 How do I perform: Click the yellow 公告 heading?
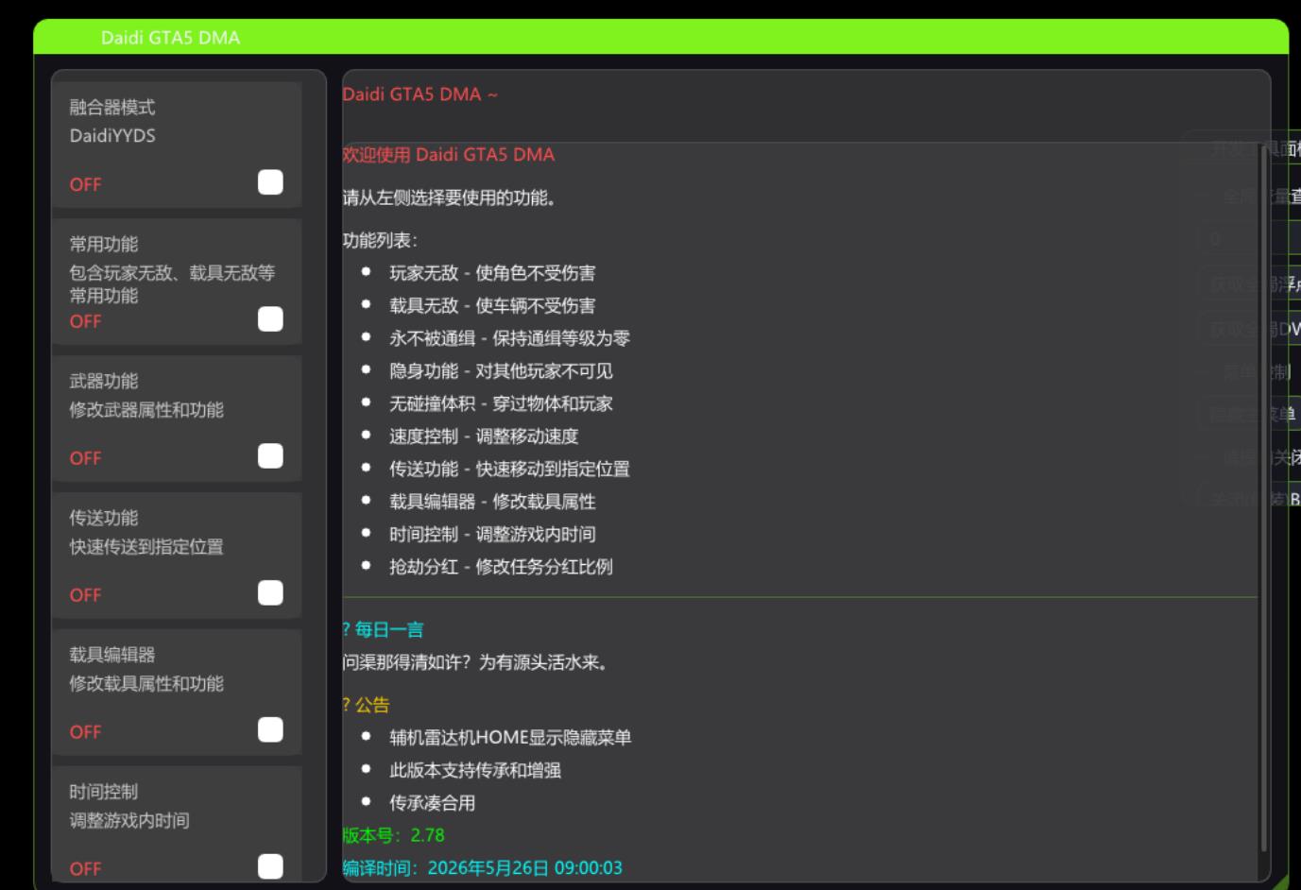pos(366,705)
